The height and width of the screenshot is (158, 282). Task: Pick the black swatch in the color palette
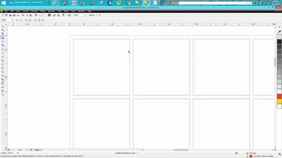click(x=279, y=42)
